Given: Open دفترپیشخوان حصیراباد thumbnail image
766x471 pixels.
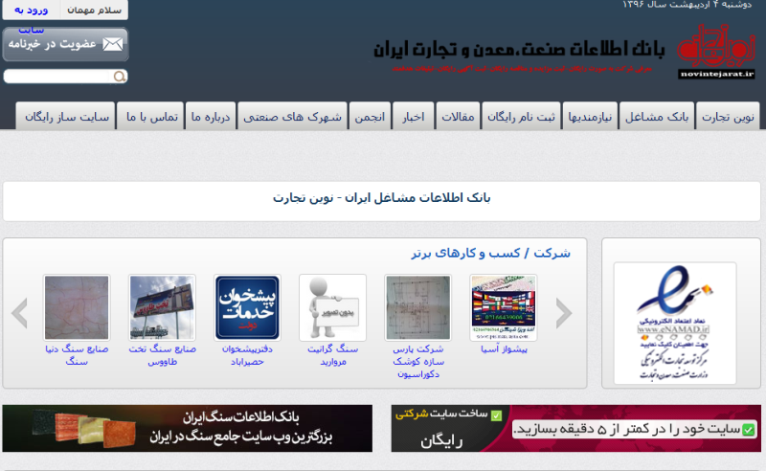Looking at the screenshot, I should tap(247, 307).
